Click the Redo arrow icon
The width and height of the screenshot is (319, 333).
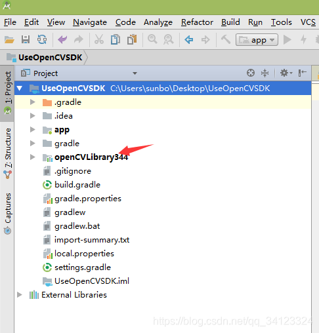pyautogui.click(x=79, y=39)
